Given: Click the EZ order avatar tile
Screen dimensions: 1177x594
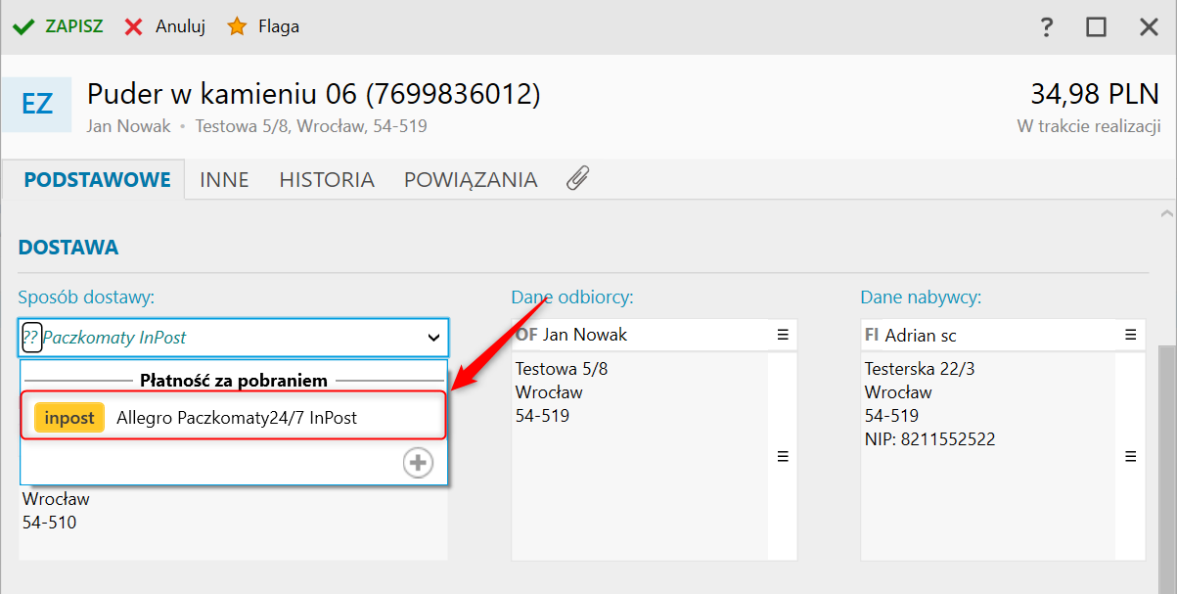Looking at the screenshot, I should click(x=36, y=104).
